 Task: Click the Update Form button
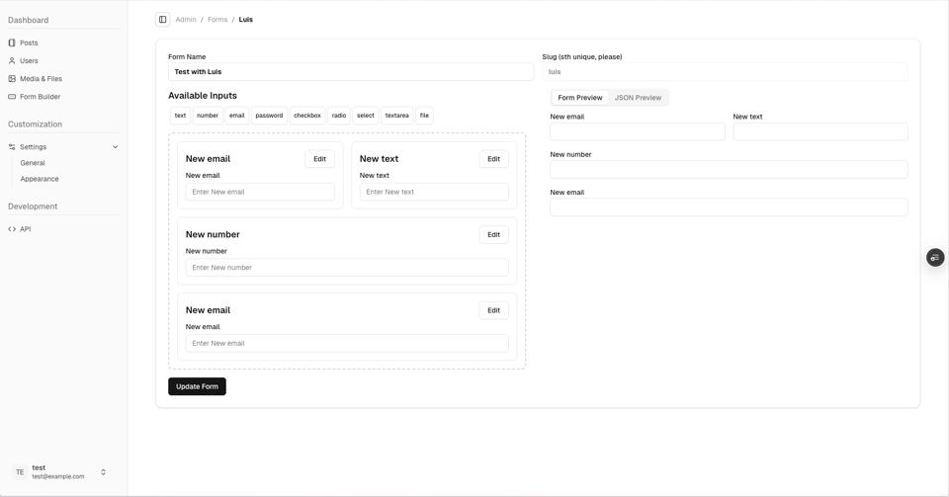(x=197, y=386)
